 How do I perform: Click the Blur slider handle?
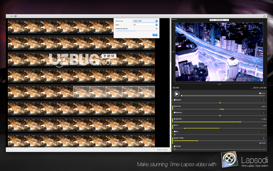click(x=175, y=135)
